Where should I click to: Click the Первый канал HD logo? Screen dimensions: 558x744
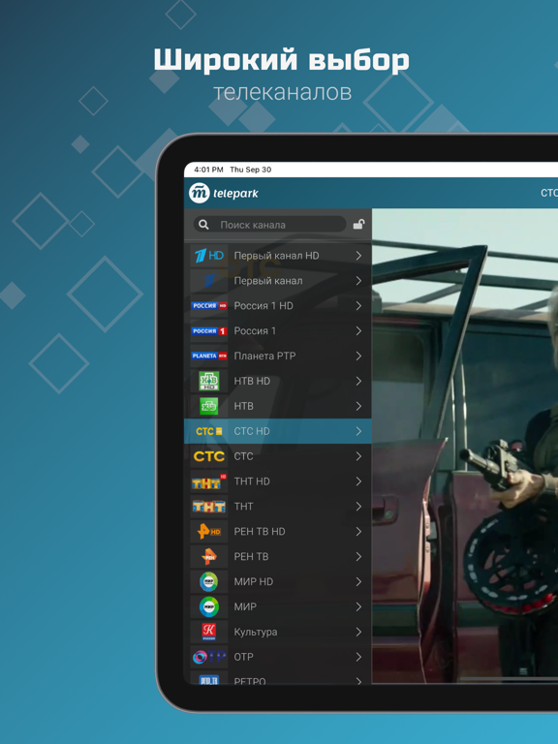[x=209, y=256]
